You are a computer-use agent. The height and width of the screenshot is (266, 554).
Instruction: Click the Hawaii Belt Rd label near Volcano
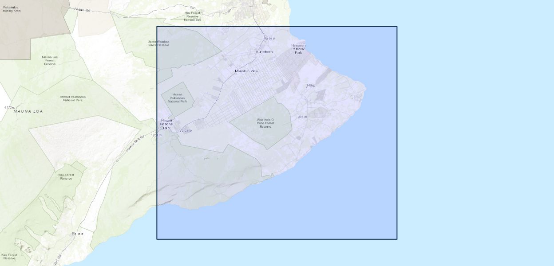(135, 143)
